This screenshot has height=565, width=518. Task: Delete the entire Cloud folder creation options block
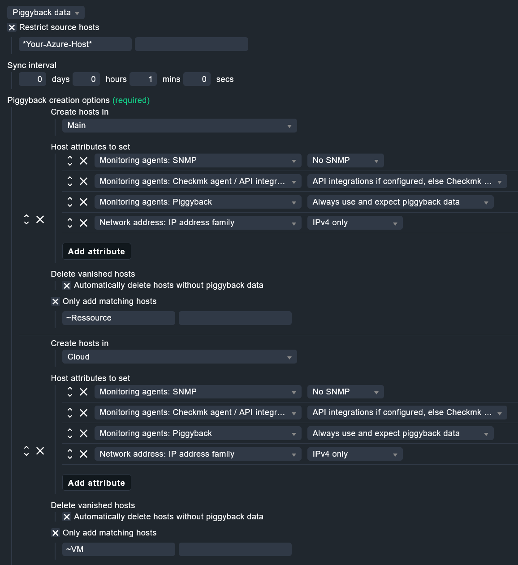point(40,451)
